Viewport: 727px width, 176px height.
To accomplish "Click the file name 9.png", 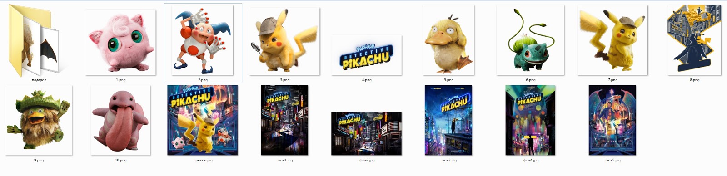I will coord(39,160).
